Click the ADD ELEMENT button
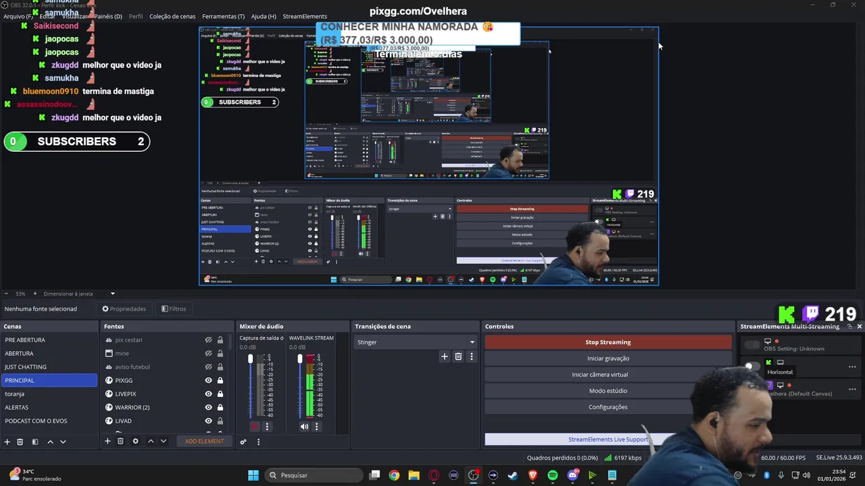Viewport: 865px width, 486px height. point(205,441)
